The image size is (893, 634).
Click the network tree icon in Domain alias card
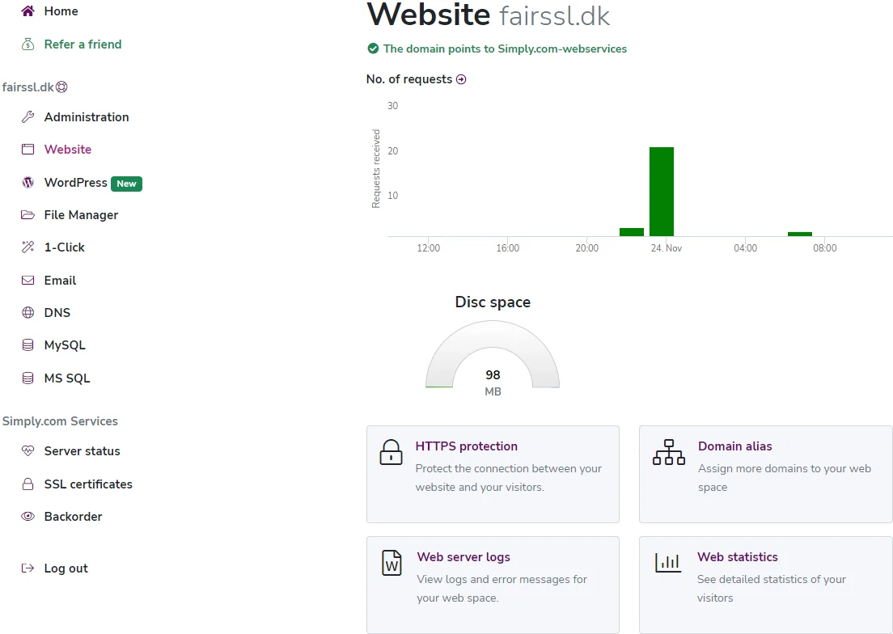point(669,452)
